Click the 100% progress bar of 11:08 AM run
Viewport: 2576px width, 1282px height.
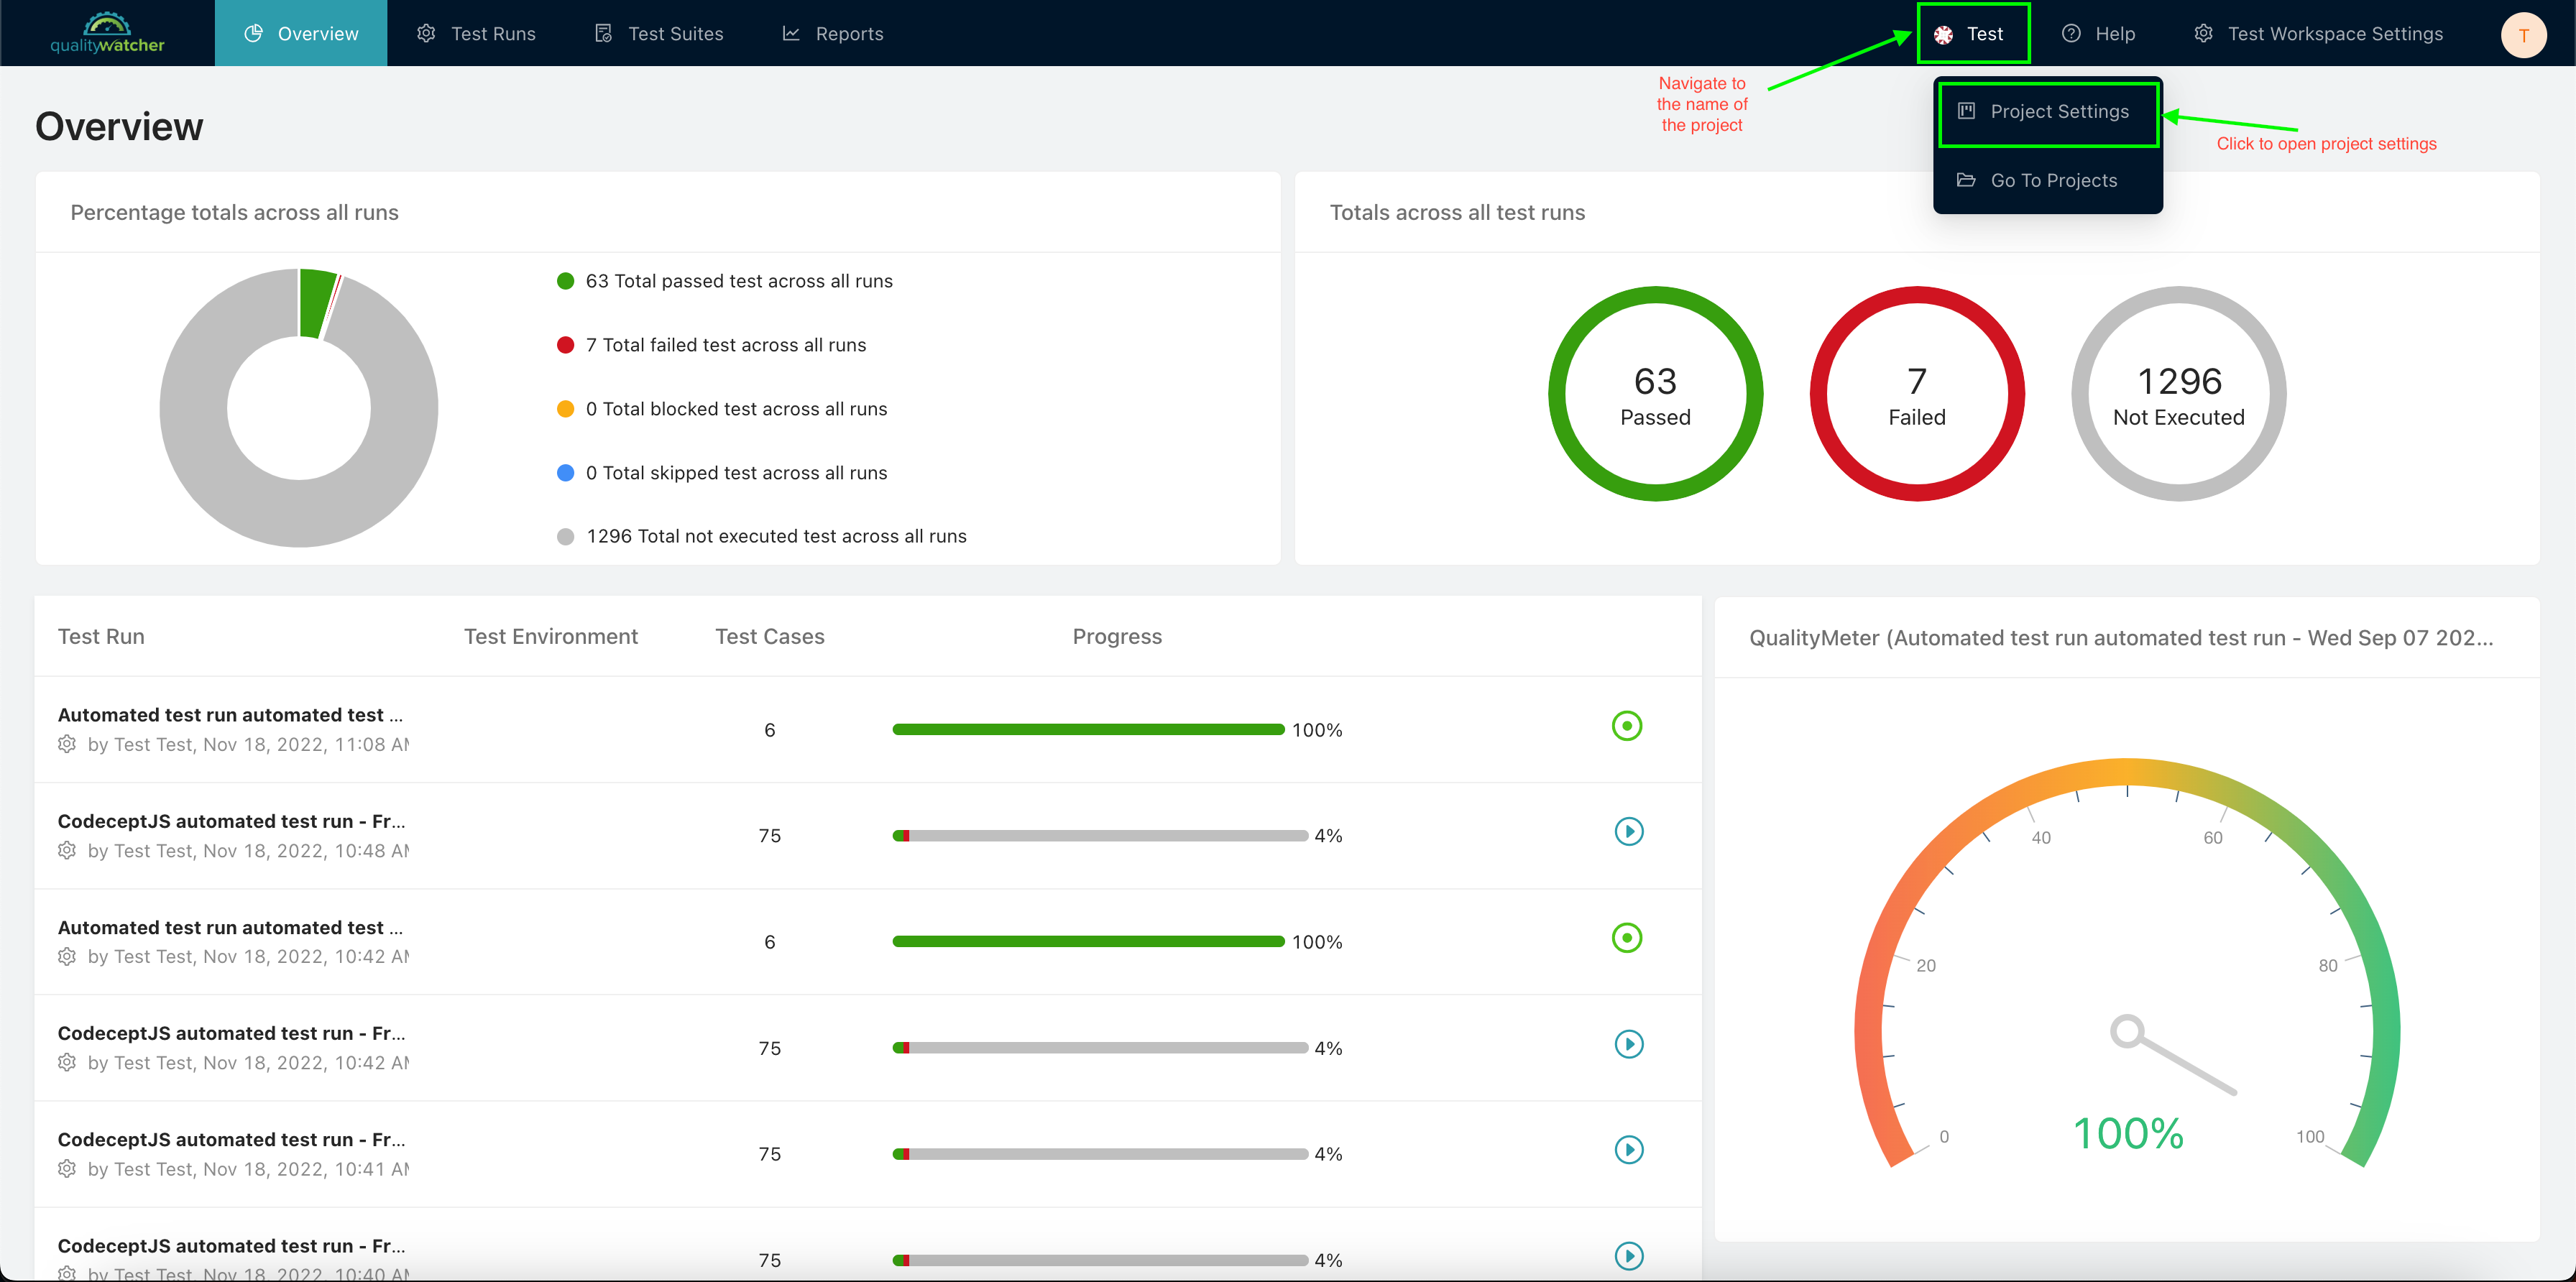coord(1088,730)
